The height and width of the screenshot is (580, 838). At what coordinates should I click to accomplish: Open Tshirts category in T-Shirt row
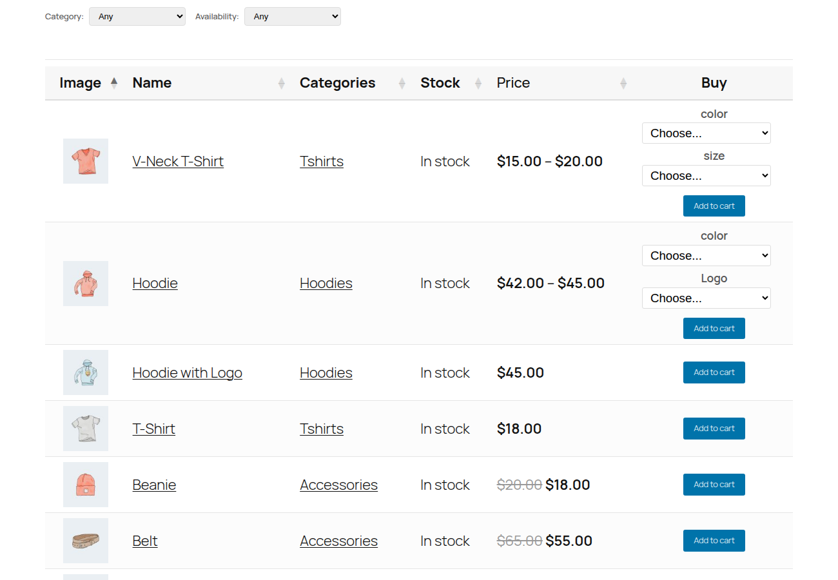322,429
